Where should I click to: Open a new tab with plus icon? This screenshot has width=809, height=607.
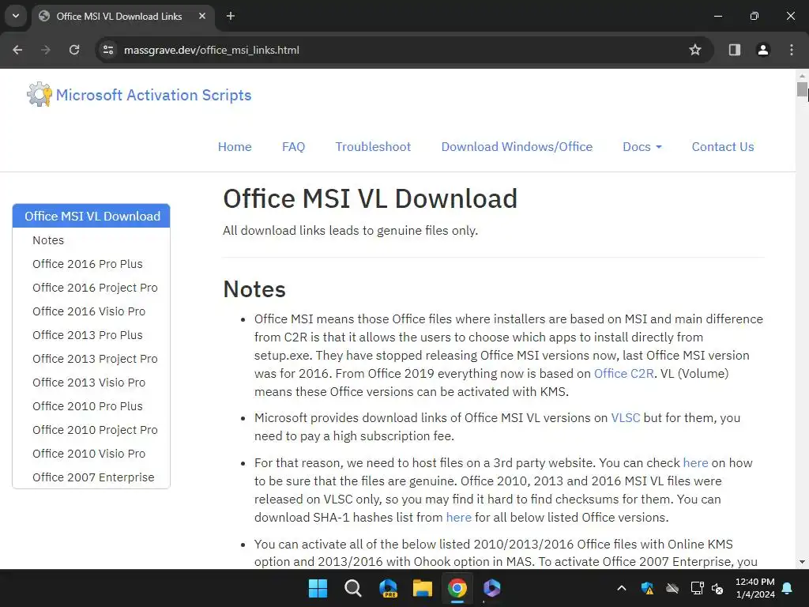[231, 16]
